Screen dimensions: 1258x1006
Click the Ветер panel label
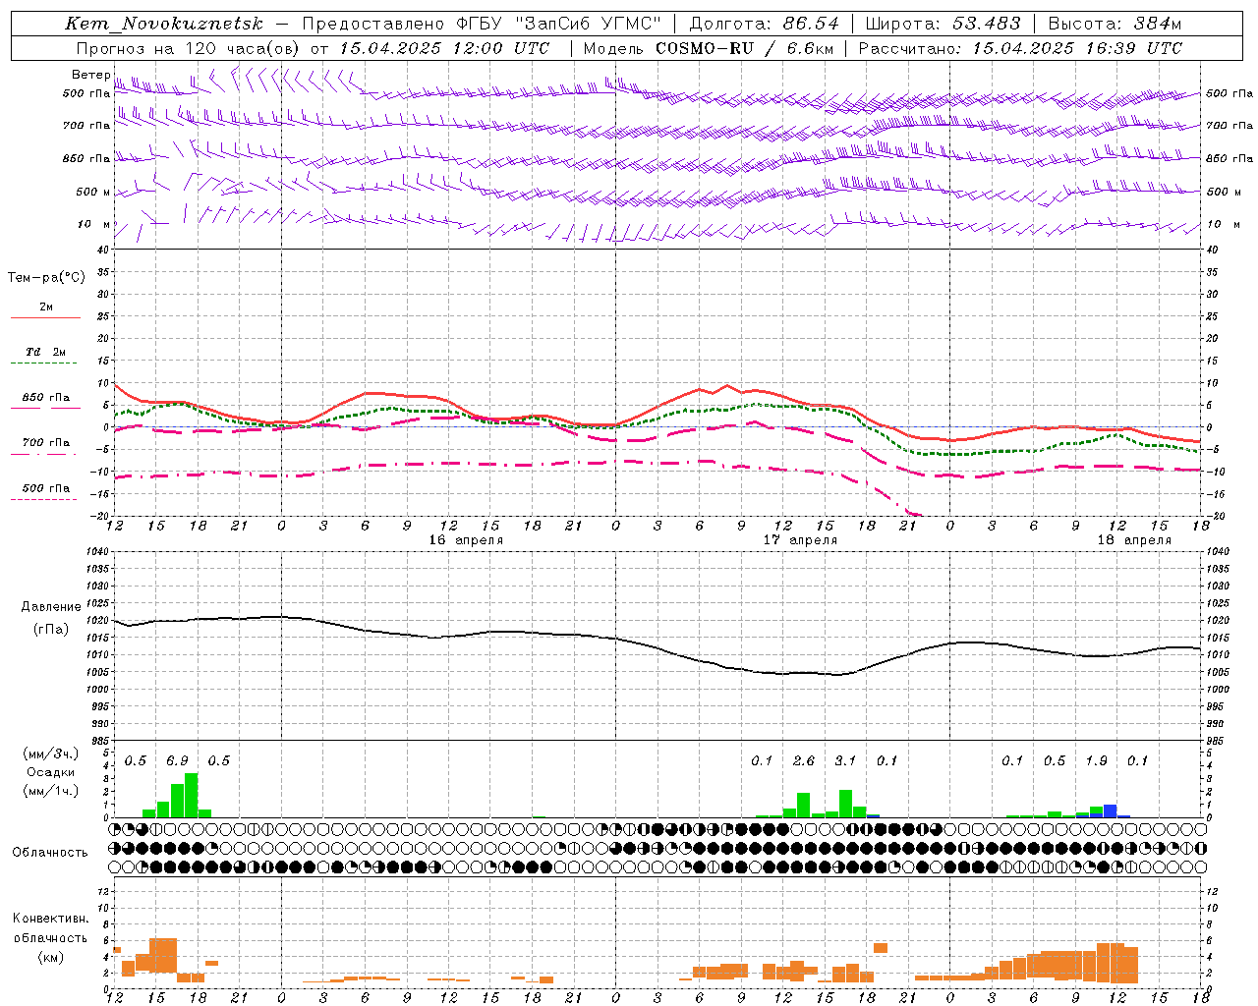click(90, 75)
